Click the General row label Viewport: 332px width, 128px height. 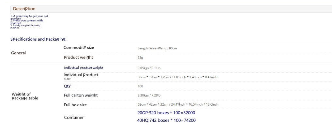[18, 53]
